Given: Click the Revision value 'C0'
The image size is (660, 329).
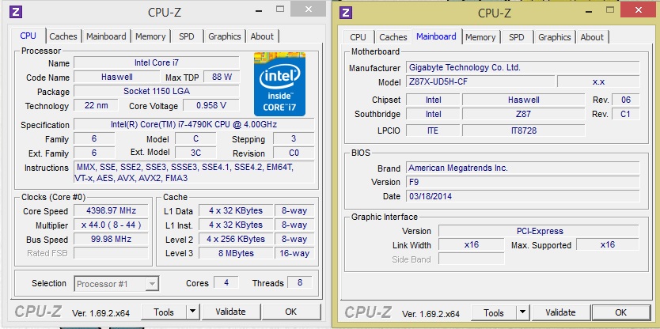Looking at the screenshot, I should coord(294,153).
